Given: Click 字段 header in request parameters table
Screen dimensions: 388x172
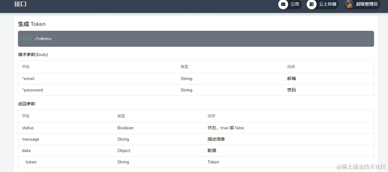Looking at the screenshot, I should coord(26,67).
